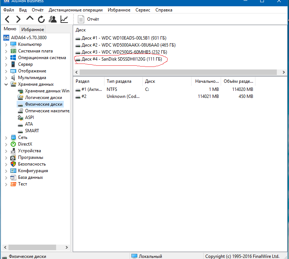The width and height of the screenshot is (289, 259).
Task: Expand the Тест tree node
Action: (6, 184)
